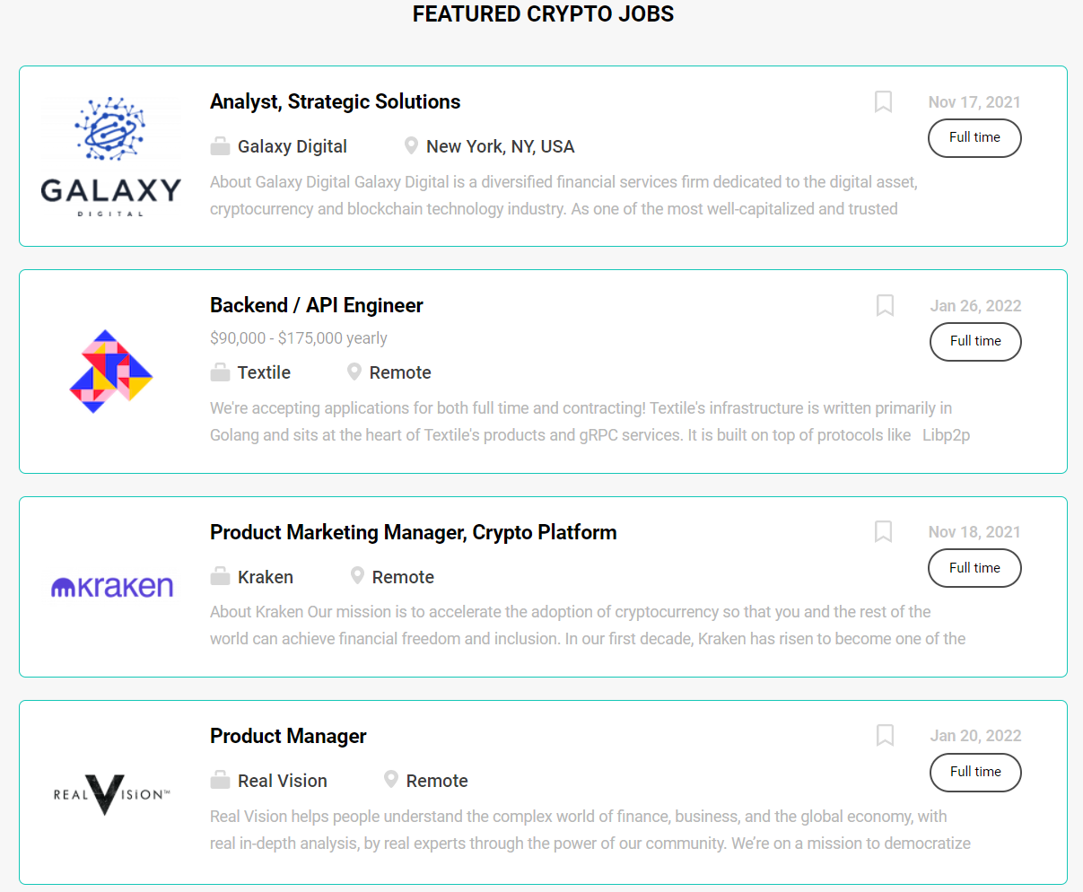This screenshot has height=892, width=1083.
Task: Open the Analyst, Strategic Solutions job title
Action: [335, 102]
